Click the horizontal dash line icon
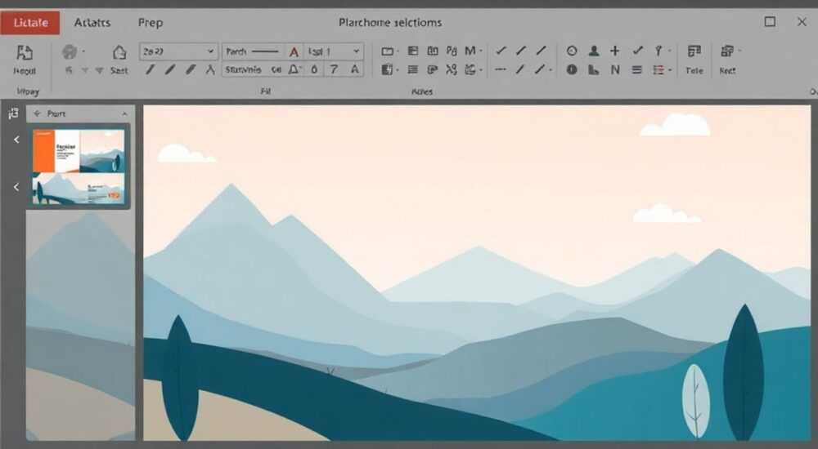 501,69
